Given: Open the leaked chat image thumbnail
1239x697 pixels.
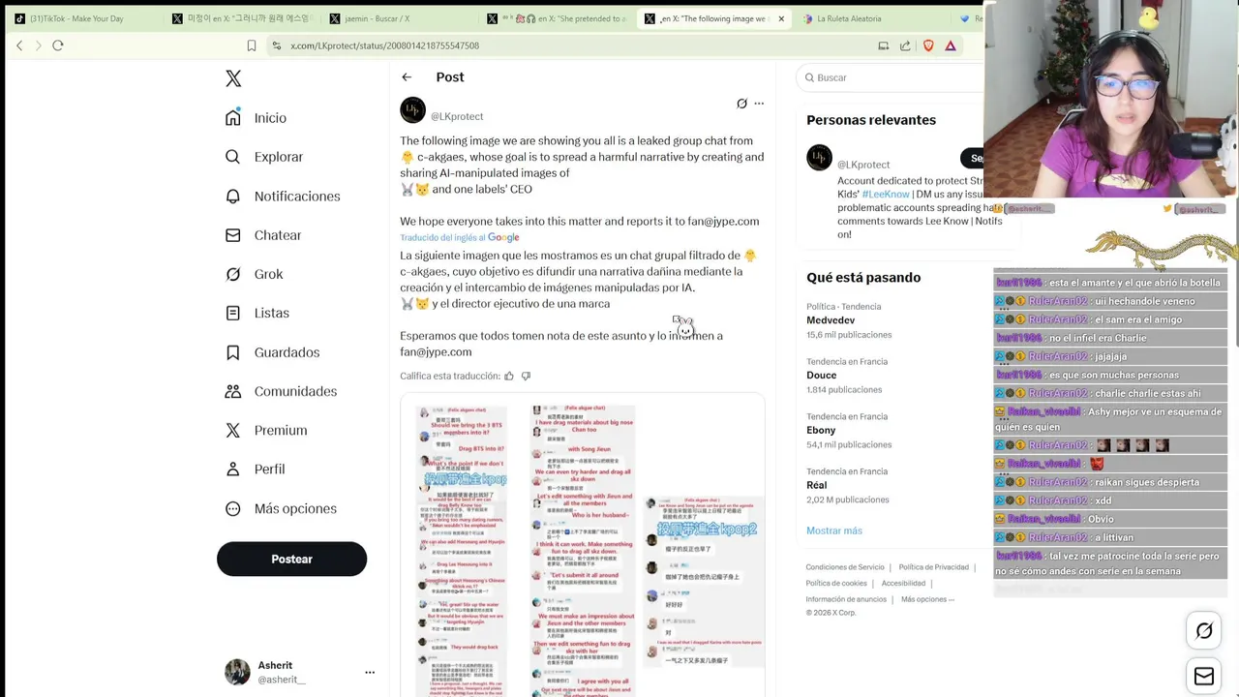Looking at the screenshot, I should pos(583,547).
